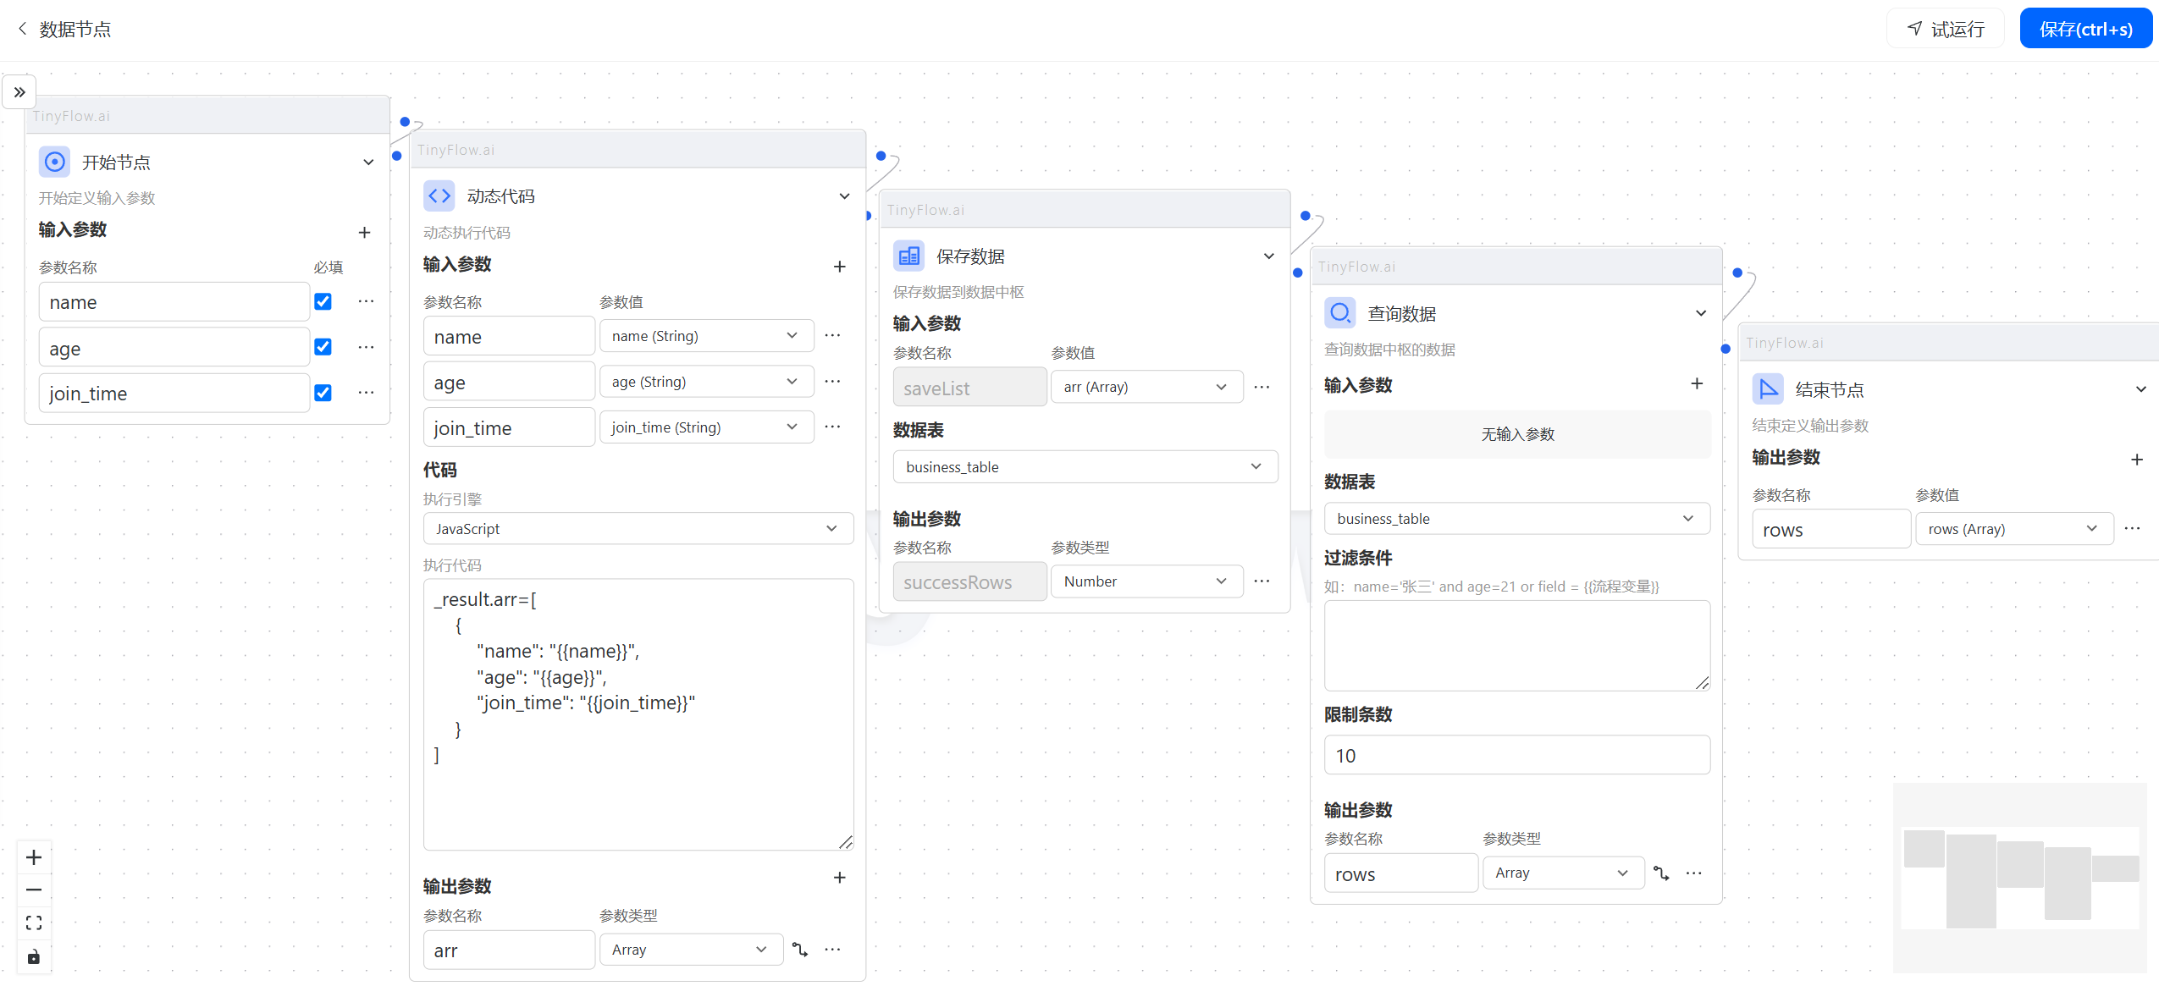
Task: Toggle required checkbox for join_time parameter
Action: [323, 393]
